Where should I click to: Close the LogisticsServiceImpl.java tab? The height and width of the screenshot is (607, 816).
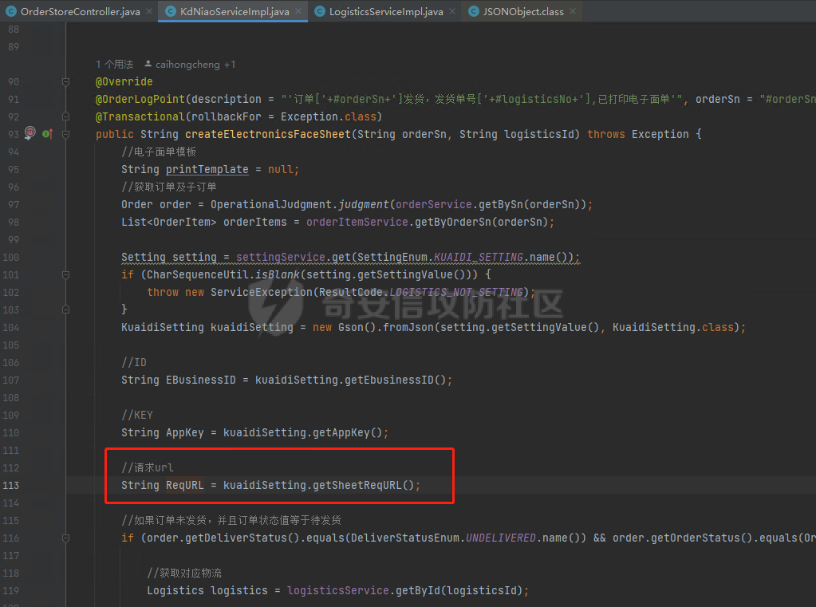tap(452, 12)
